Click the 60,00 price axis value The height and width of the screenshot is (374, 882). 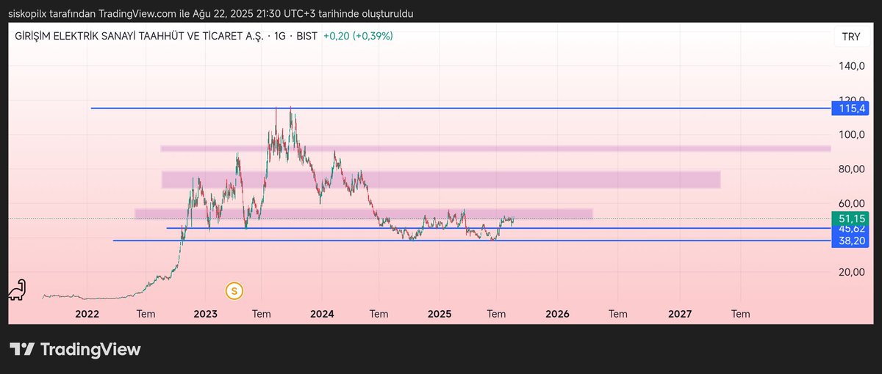coord(852,203)
